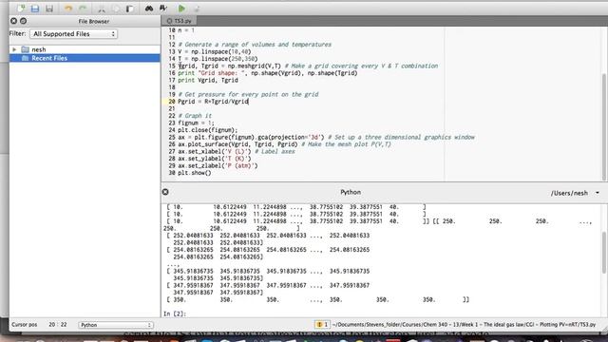Expand the nesh folder tree arrow
The image size is (608, 342).
pos(14,49)
